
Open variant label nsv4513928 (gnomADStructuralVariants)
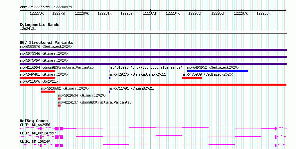[145, 67]
